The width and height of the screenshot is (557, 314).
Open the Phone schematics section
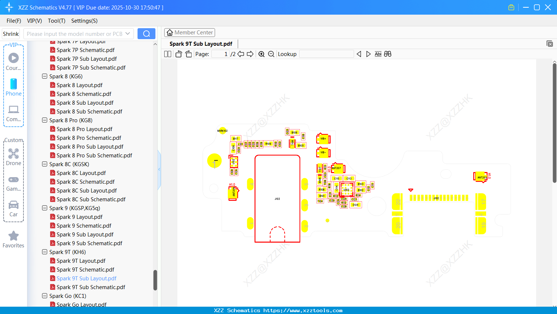13,85
